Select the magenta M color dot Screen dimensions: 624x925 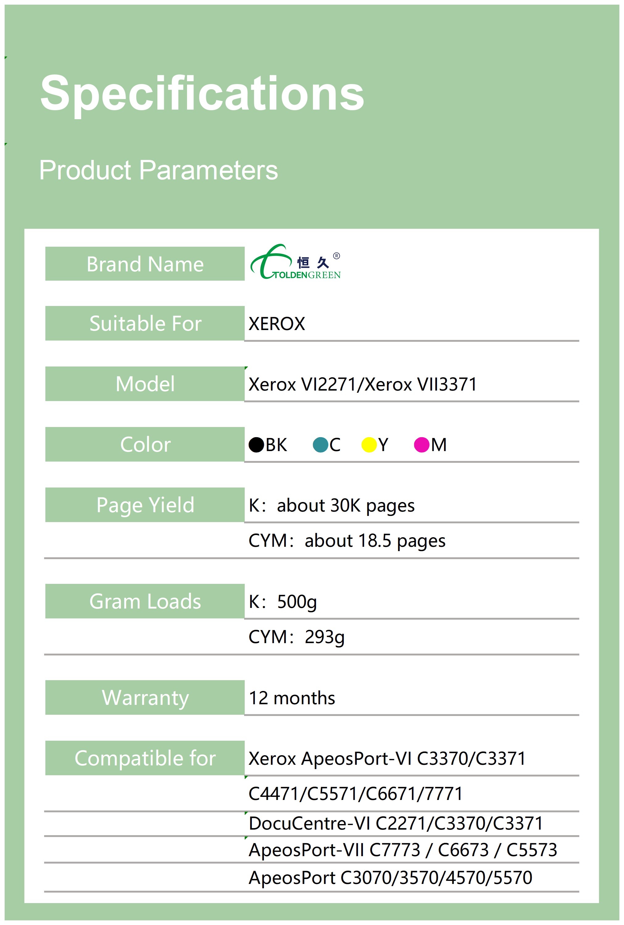point(422,445)
